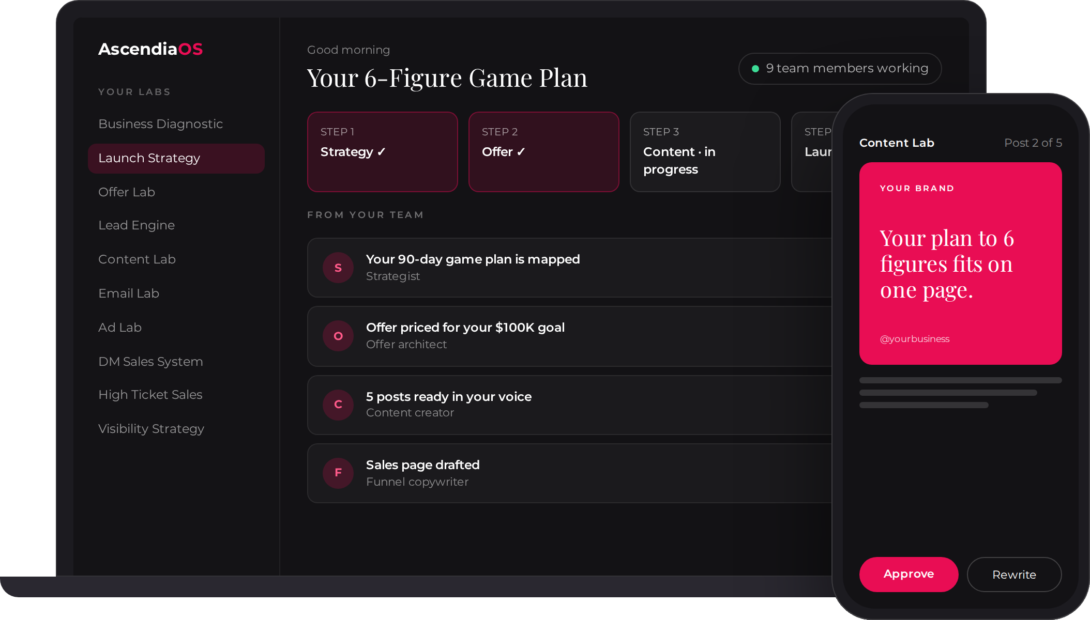Image resolution: width=1090 pixels, height=620 pixels.
Task: Click the Rewrite button
Action: (x=1014, y=574)
